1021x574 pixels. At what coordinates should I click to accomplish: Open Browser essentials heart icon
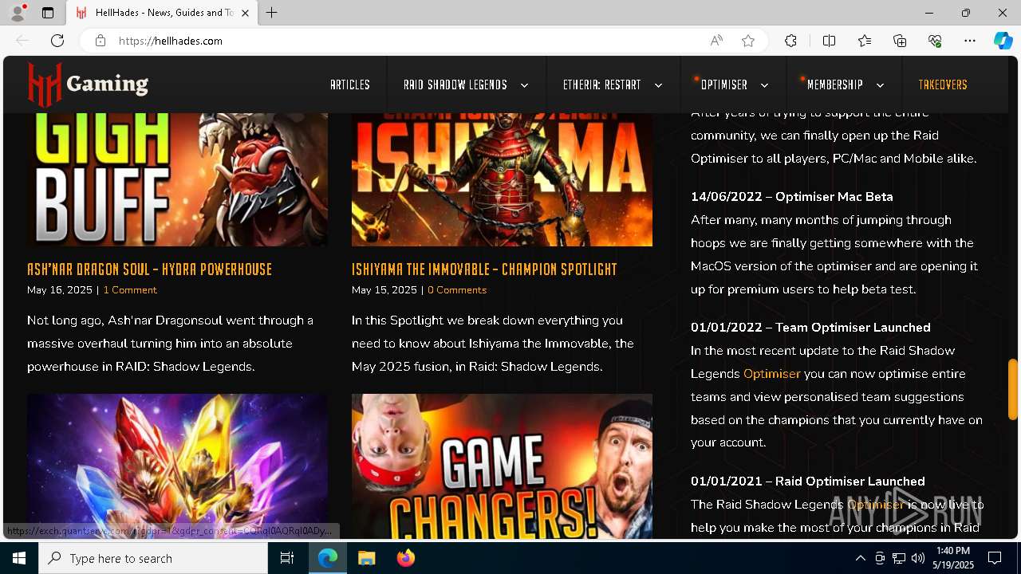click(935, 41)
